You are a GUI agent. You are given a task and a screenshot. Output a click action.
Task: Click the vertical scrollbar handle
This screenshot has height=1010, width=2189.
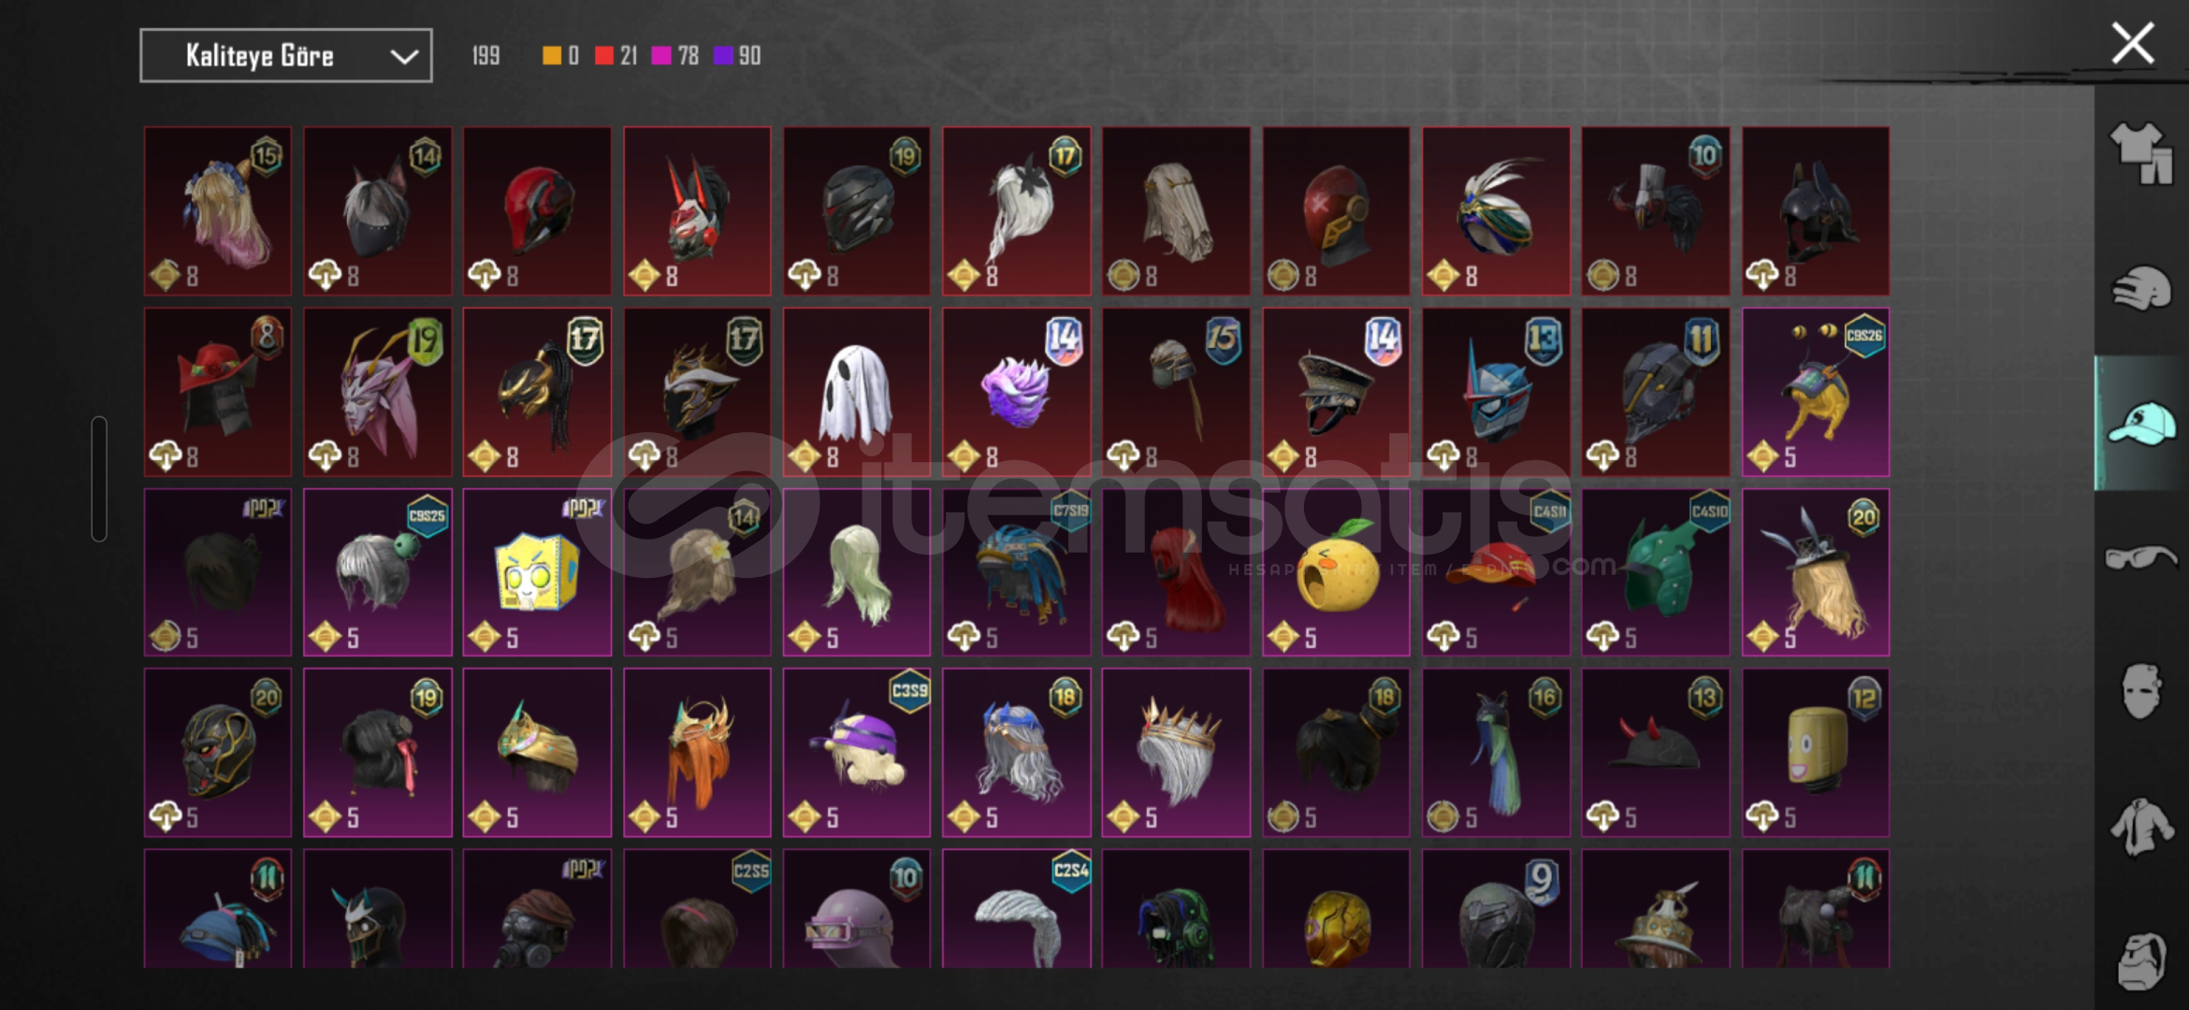[x=99, y=479]
